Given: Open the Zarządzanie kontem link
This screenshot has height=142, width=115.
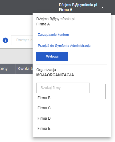Looking at the screenshot, I should tap(53, 35).
